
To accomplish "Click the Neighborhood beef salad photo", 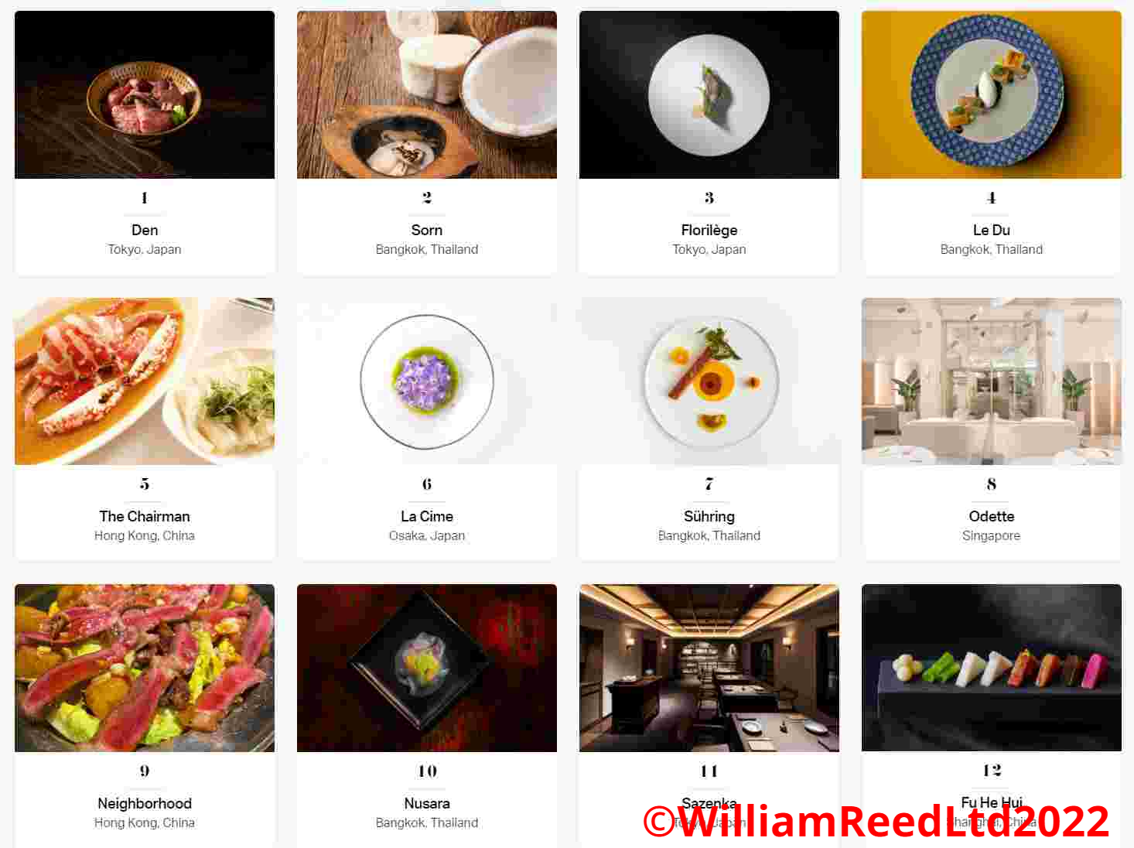I will point(145,668).
